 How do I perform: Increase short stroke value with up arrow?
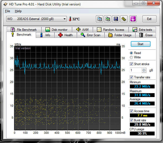tap(144, 69)
